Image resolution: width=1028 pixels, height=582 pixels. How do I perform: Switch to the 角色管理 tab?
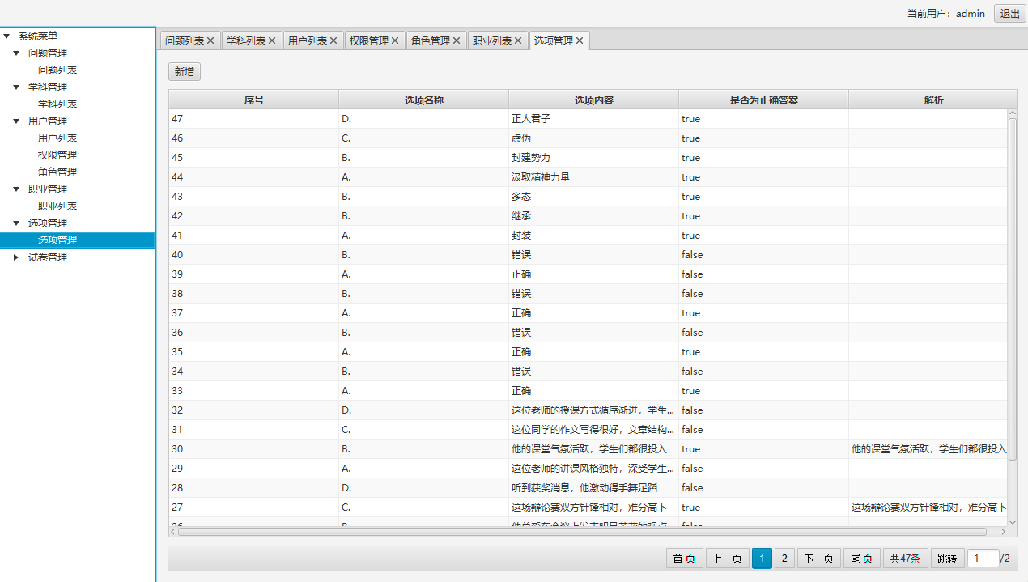[430, 40]
